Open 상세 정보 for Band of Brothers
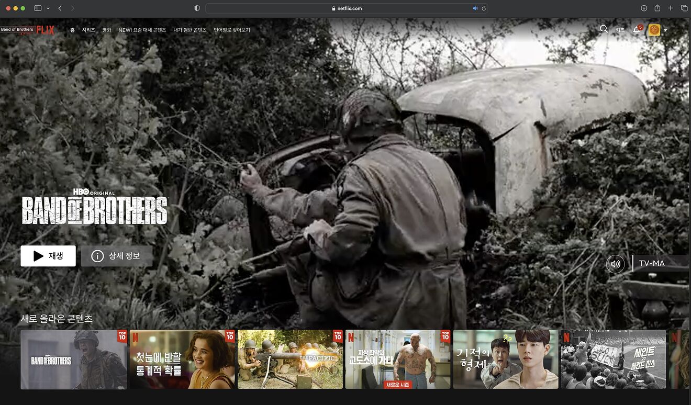The width and height of the screenshot is (691, 405). [117, 256]
